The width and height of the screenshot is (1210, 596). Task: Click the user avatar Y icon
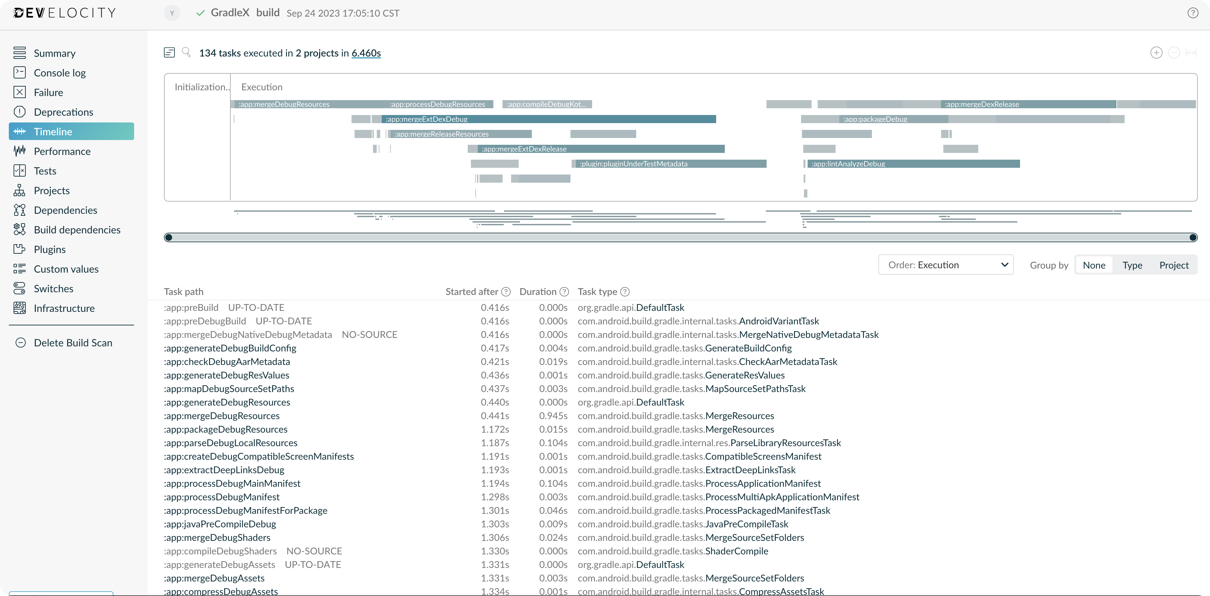(172, 13)
